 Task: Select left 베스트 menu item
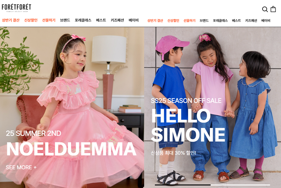pyautogui.click(x=101, y=20)
